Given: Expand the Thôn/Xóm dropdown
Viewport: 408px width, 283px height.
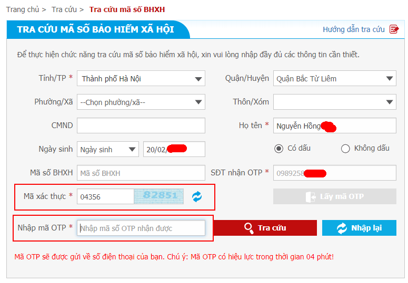Looking at the screenshot, I should click(335, 102).
